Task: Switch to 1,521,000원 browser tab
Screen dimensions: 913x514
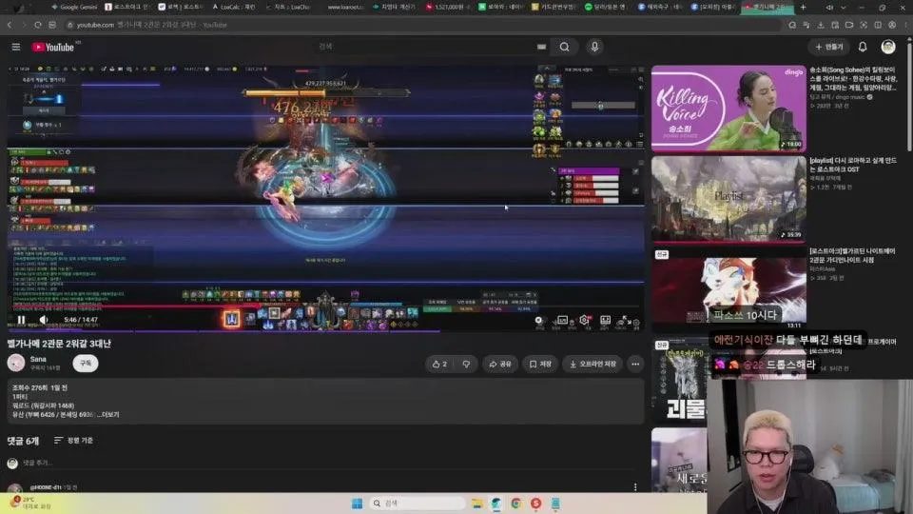Action: [448, 7]
